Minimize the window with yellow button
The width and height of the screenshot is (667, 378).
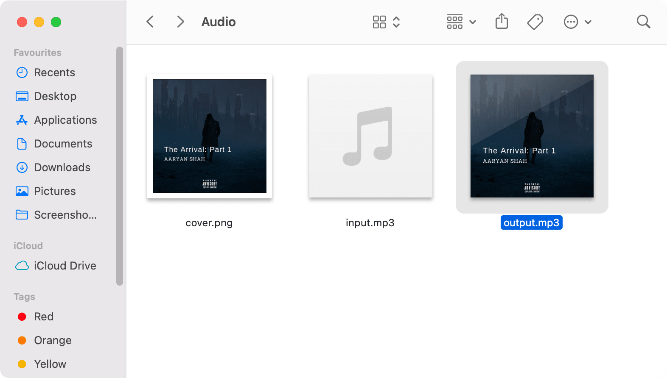click(x=39, y=22)
